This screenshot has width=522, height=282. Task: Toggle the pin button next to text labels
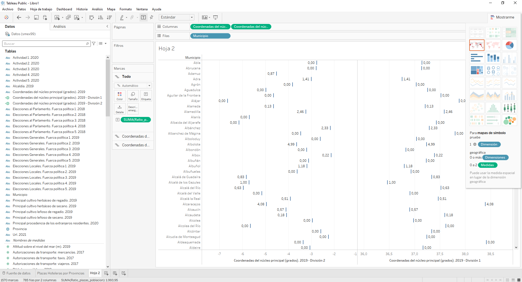(x=151, y=17)
